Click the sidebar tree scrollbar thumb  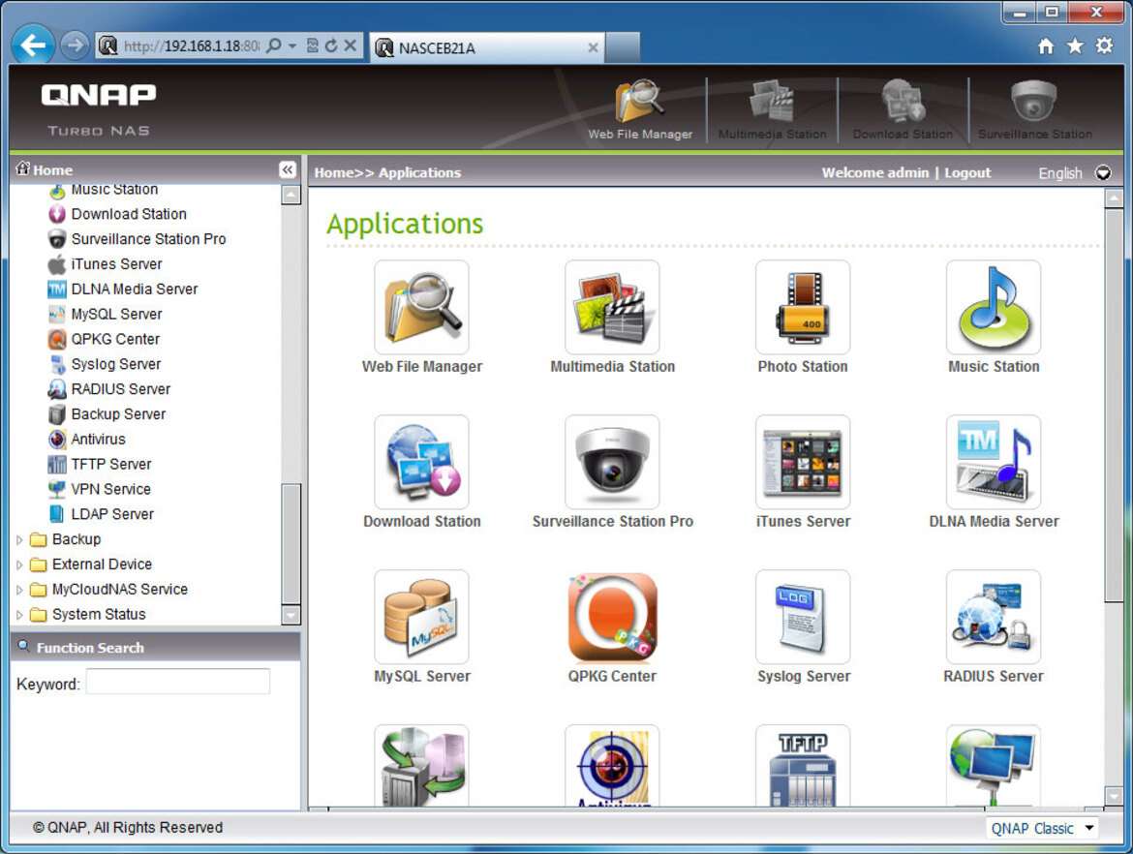[x=291, y=543]
